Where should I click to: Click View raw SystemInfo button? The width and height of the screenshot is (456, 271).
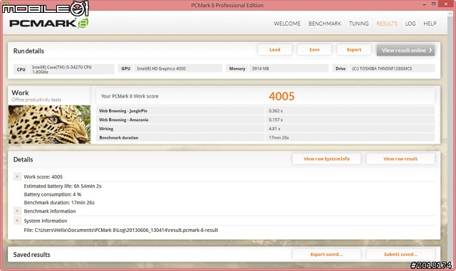(x=326, y=159)
